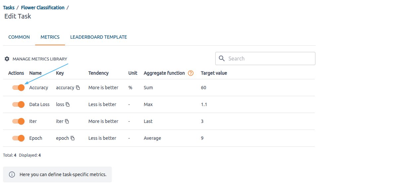Viewport: 398px width, 191px height.
Task: Click the info icon next to the hint message
Action: (x=13, y=174)
